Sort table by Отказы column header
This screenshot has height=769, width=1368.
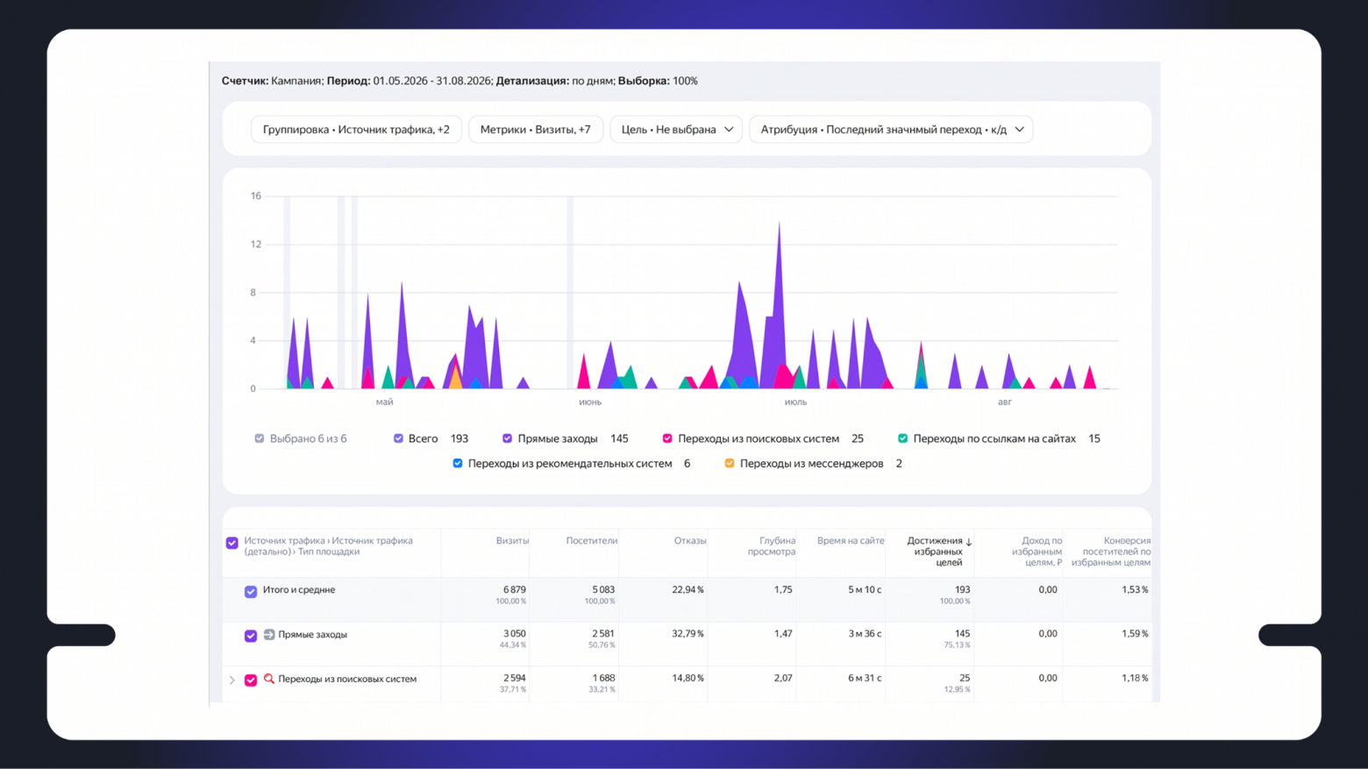point(690,541)
